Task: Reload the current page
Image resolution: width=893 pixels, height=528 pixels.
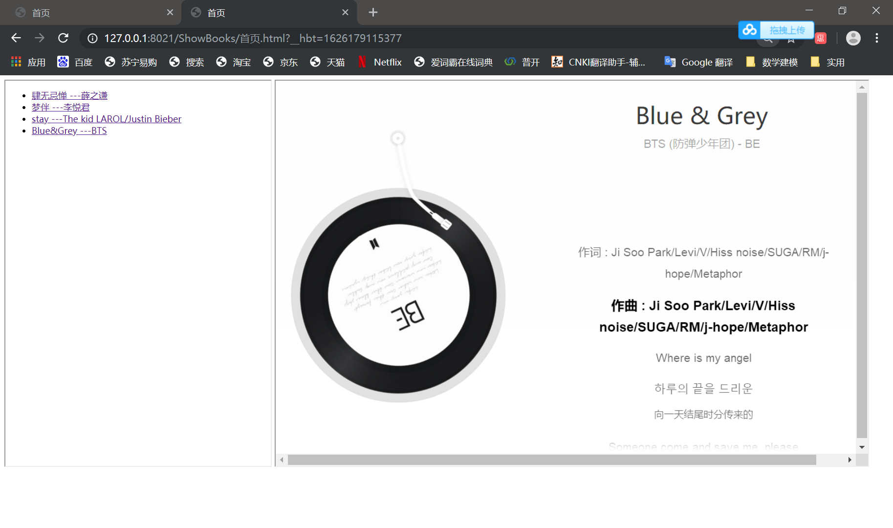Action: coord(63,38)
